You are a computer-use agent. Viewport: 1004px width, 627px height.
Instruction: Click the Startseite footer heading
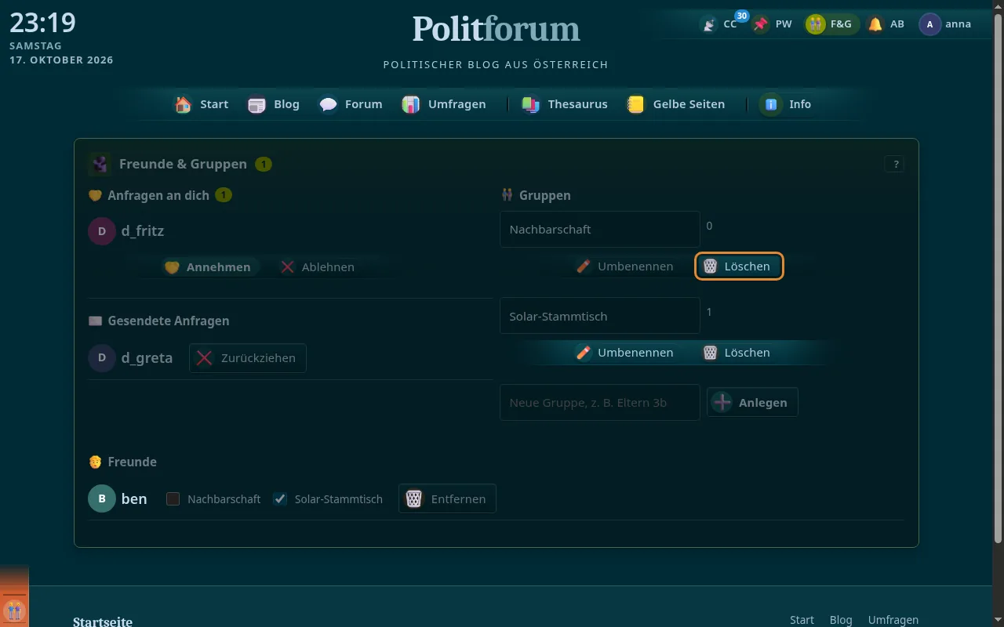[103, 622]
